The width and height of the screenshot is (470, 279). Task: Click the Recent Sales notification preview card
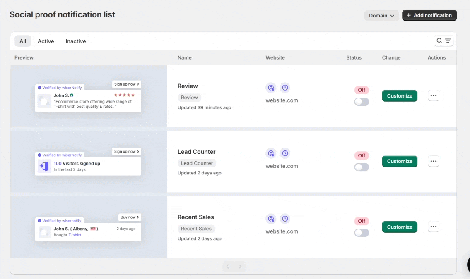pyautogui.click(x=88, y=232)
